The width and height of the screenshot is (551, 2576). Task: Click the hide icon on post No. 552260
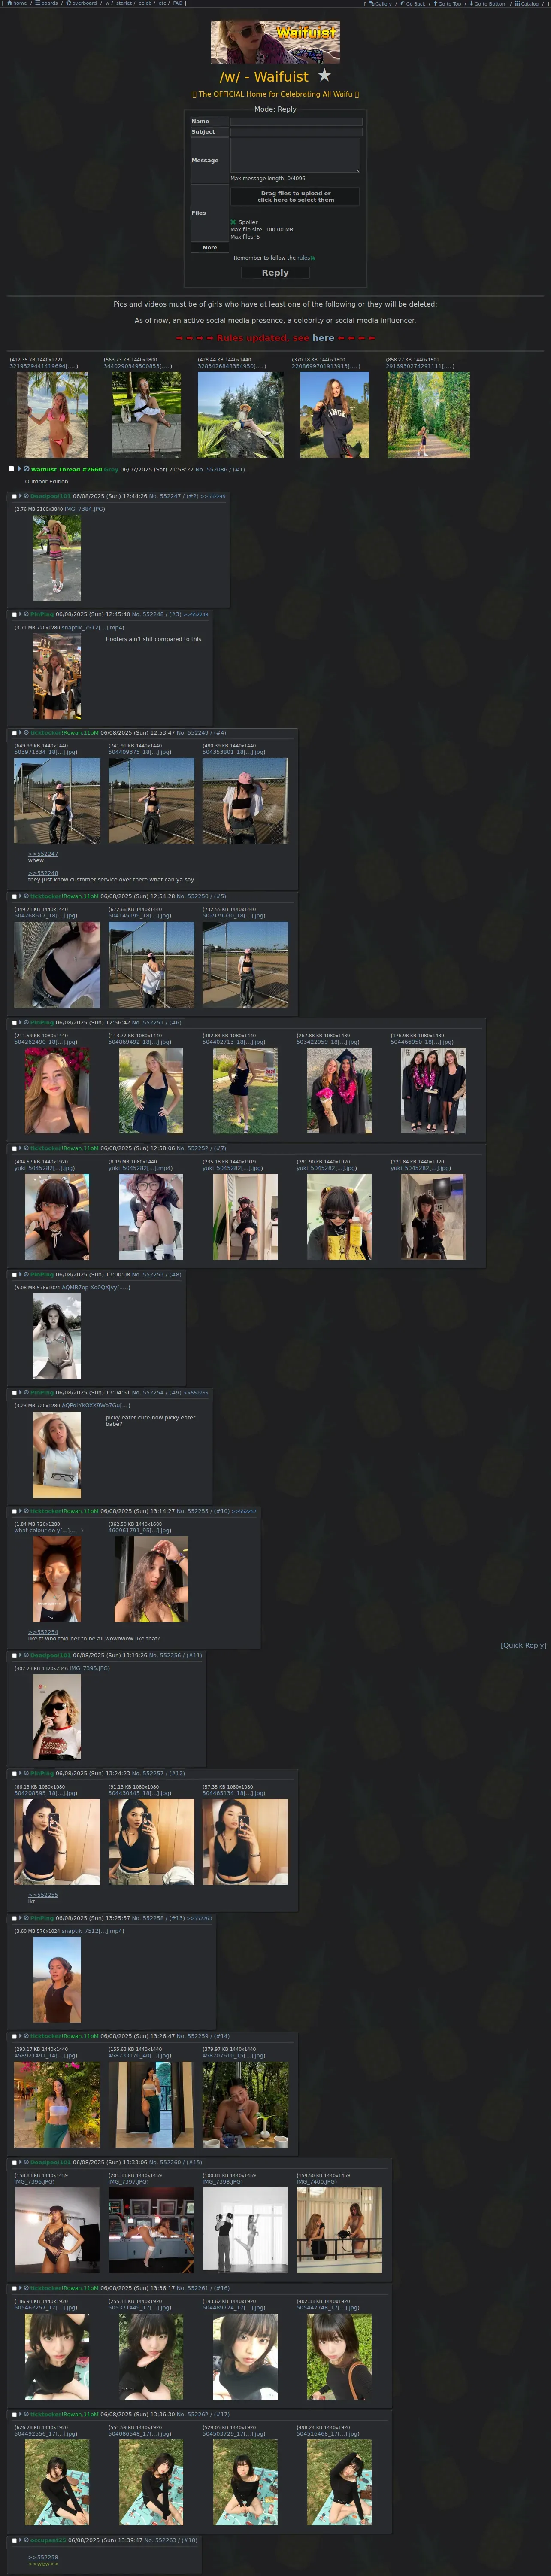point(26,2162)
